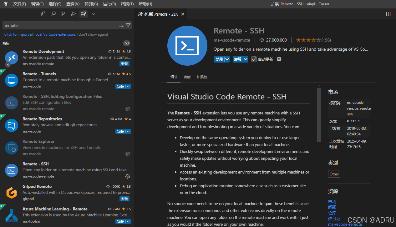
Task: Click the 禁用 disable button
Action: (x=219, y=59)
